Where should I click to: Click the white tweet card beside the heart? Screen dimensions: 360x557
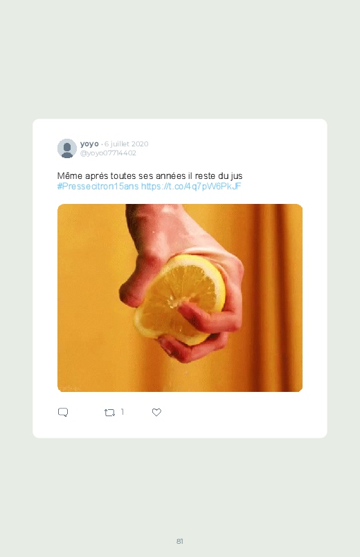pyautogui.click(x=241, y=412)
